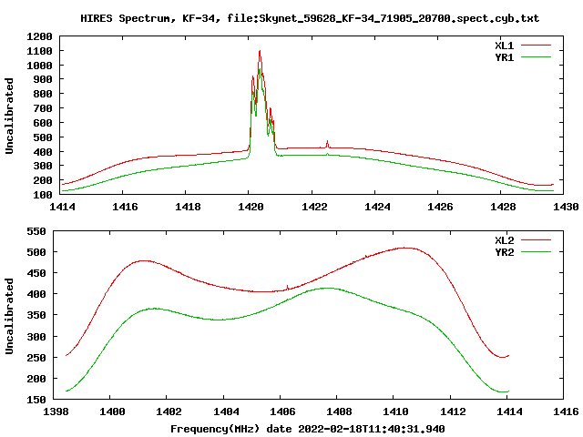583x437 pixels.
Task: Click the 1408 x-axis tick label
Action: click(339, 412)
